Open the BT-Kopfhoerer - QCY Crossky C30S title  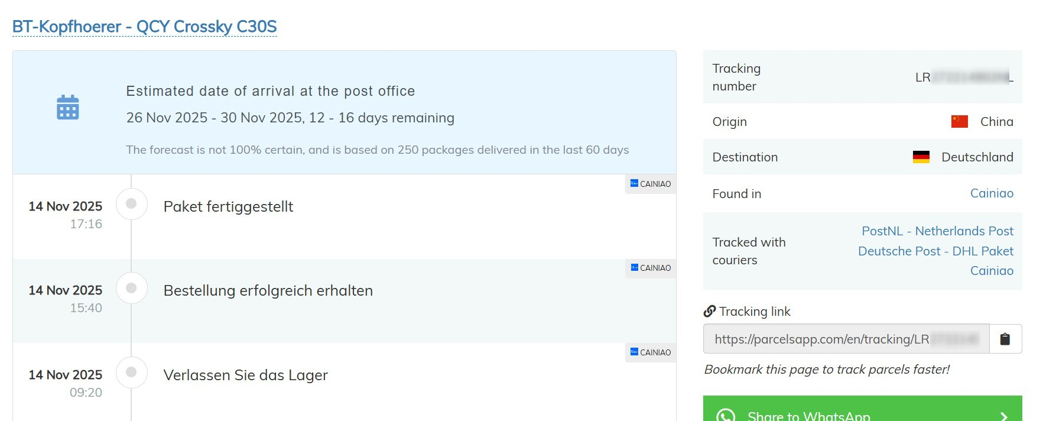point(144,27)
